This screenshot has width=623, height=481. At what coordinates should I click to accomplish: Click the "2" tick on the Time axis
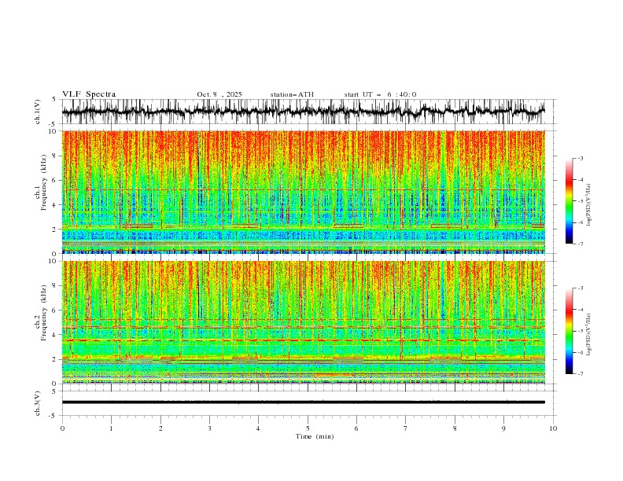click(x=160, y=428)
